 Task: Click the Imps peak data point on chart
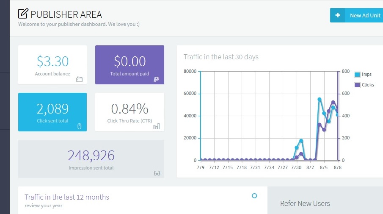(x=320, y=100)
